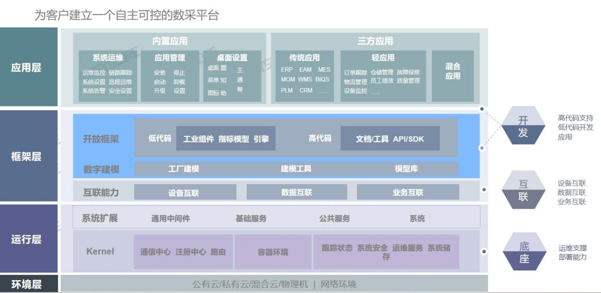The image size is (601, 293).
Task: Click the 系统设置 item
Action: pyautogui.click(x=94, y=82)
